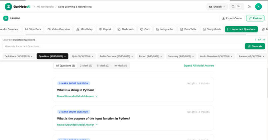Open Deep Learning & Neural Nets breadcrumb

(75, 7)
